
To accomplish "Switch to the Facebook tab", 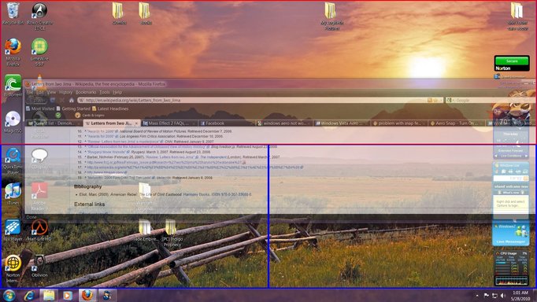I will 227,123.
